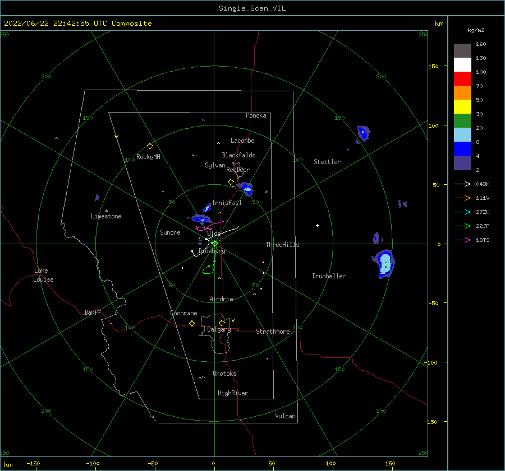Screen dimensions: 505x471
Task: Select the light blue 8-20 legend swatch
Action: (462, 135)
